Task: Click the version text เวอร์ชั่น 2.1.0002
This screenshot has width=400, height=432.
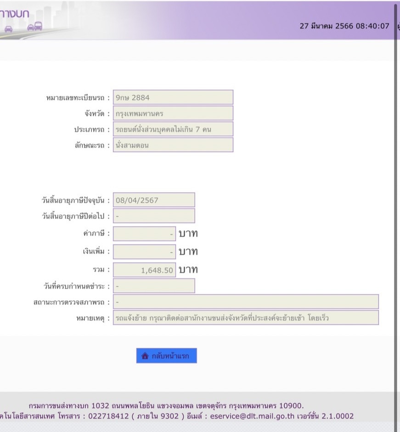Action: [325, 416]
